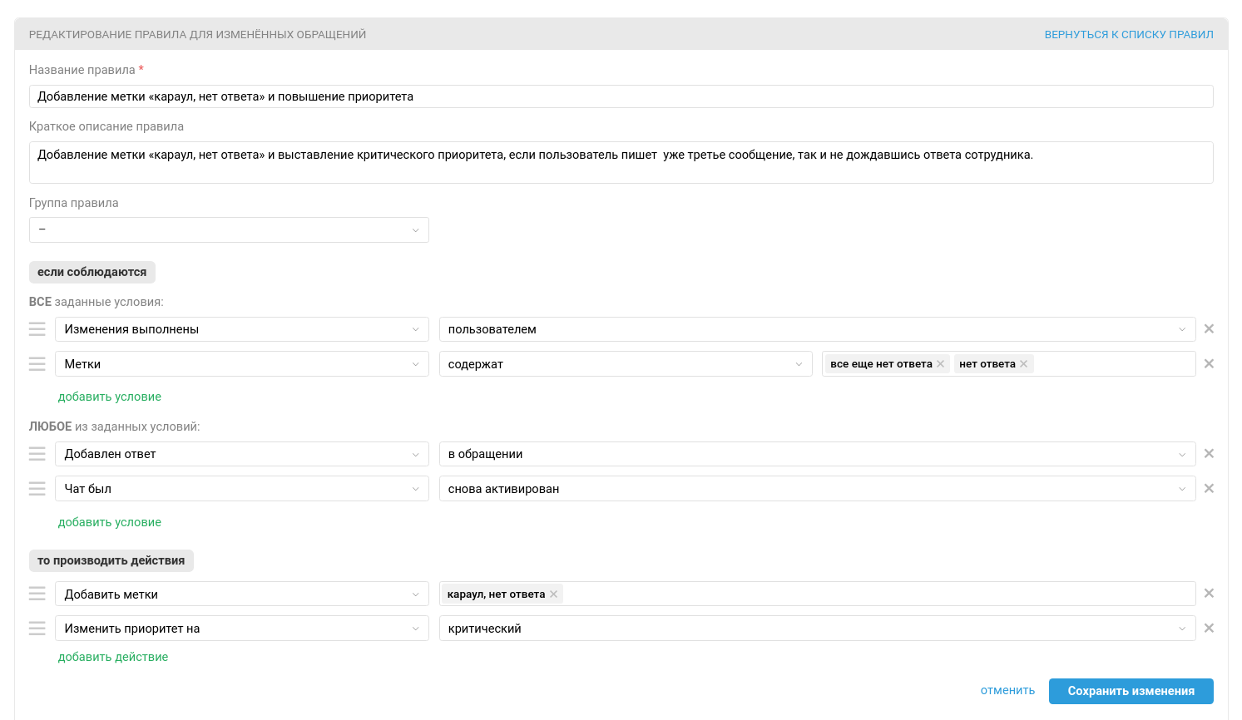Viewport: 1242px width, 720px height.
Task: Click 'добавить условие' under ВСЕ conditions
Action: click(x=110, y=397)
